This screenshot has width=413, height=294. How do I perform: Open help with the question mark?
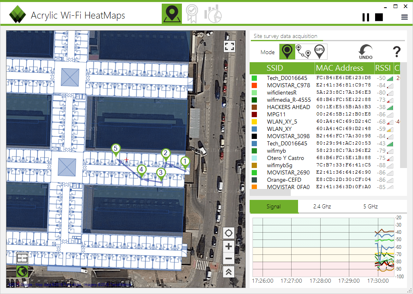(397, 52)
